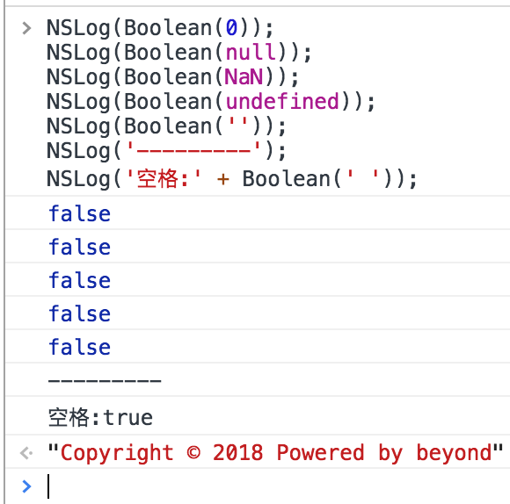Screen dimensions: 510x504
Task: Click the console input prompt field
Action: [x=279, y=486]
